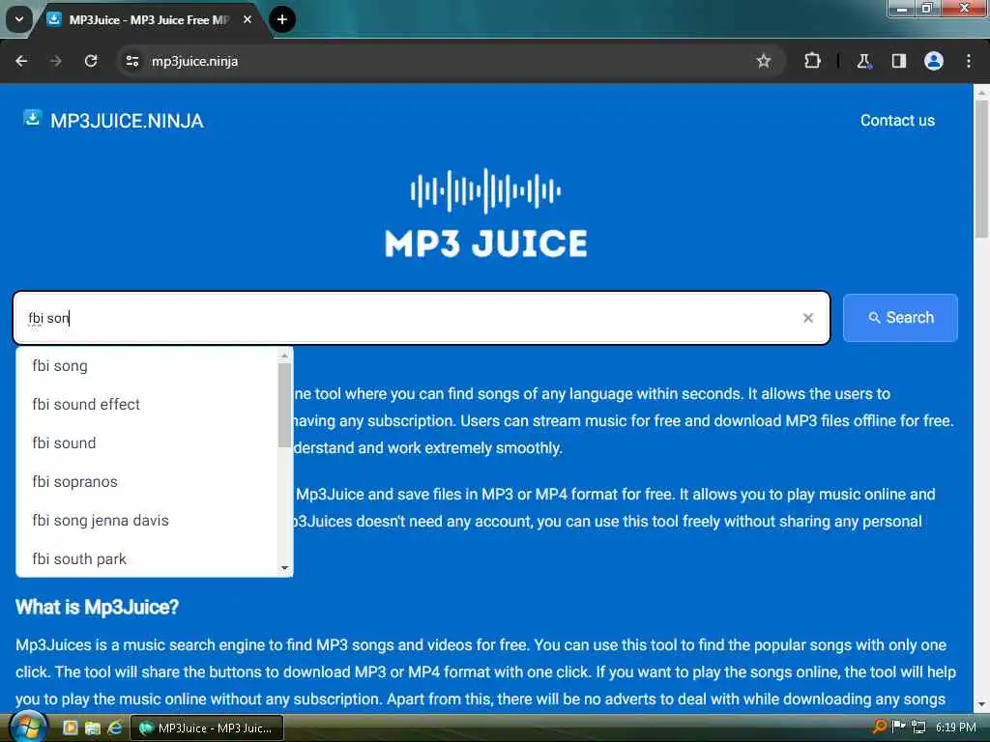Select the "fbi south park" suggestion
This screenshot has width=990, height=742.
(147, 559)
